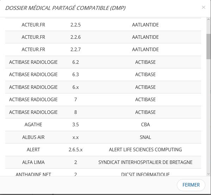
Task: Click ACTIBASE RADIOLOGIE version 7 row
Action: [103, 99]
